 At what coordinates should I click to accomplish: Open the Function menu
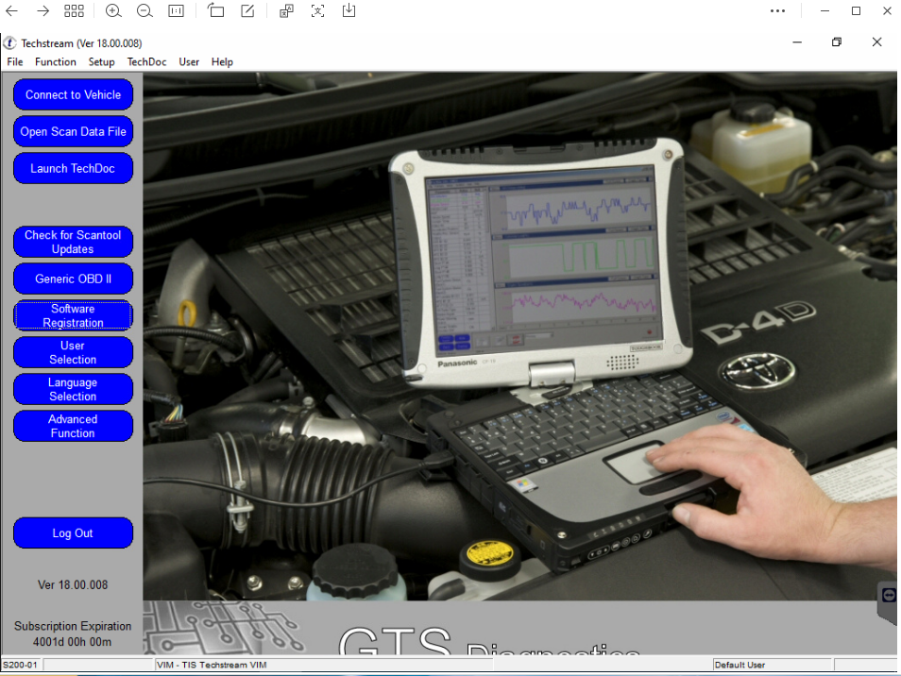(55, 62)
